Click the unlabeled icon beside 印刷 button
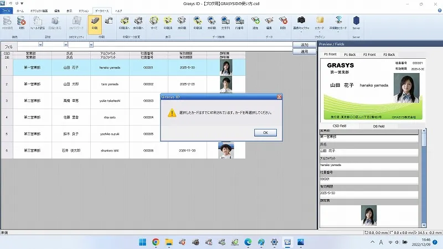Viewport: 443px width, 249px height. [109, 20]
